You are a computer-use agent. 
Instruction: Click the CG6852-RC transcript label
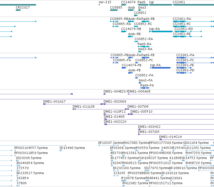click(143, 24)
